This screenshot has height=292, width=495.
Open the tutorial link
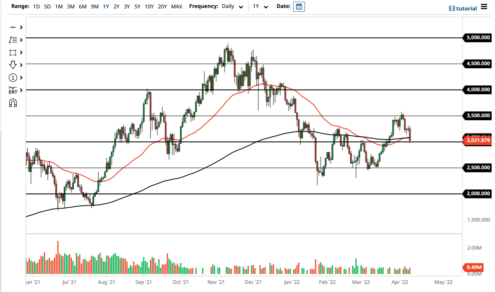pos(466,8)
